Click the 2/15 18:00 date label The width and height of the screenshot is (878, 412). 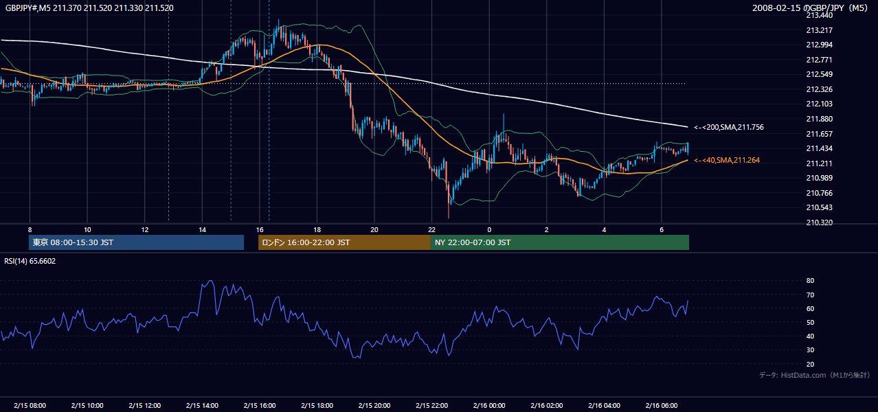point(317,405)
